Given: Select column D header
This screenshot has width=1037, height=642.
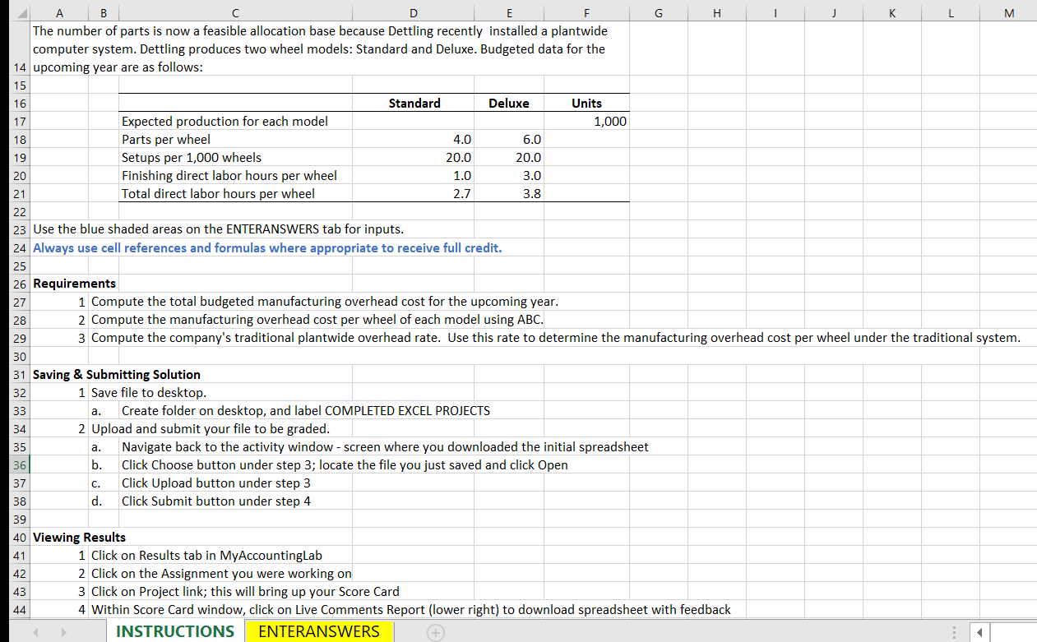Looking at the screenshot, I should coord(413,12).
